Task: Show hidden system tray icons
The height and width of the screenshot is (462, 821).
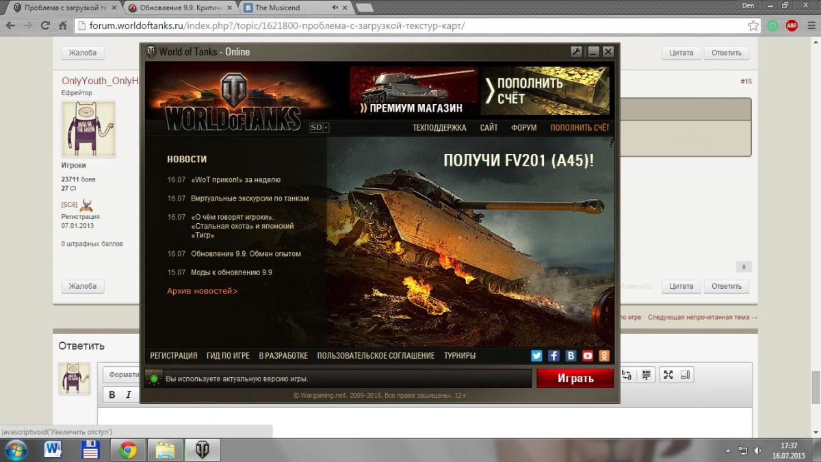Action: click(x=727, y=450)
